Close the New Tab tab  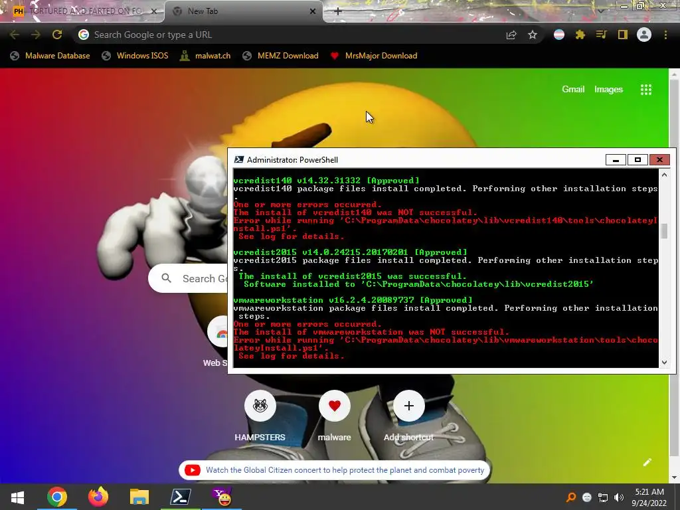313,11
